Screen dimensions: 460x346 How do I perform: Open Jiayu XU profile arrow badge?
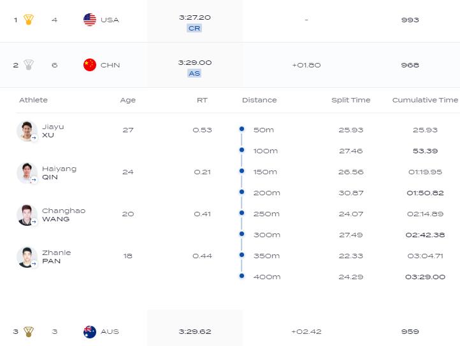pyautogui.click(x=34, y=137)
